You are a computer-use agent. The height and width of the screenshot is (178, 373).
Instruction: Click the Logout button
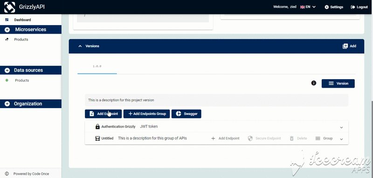(x=359, y=7)
